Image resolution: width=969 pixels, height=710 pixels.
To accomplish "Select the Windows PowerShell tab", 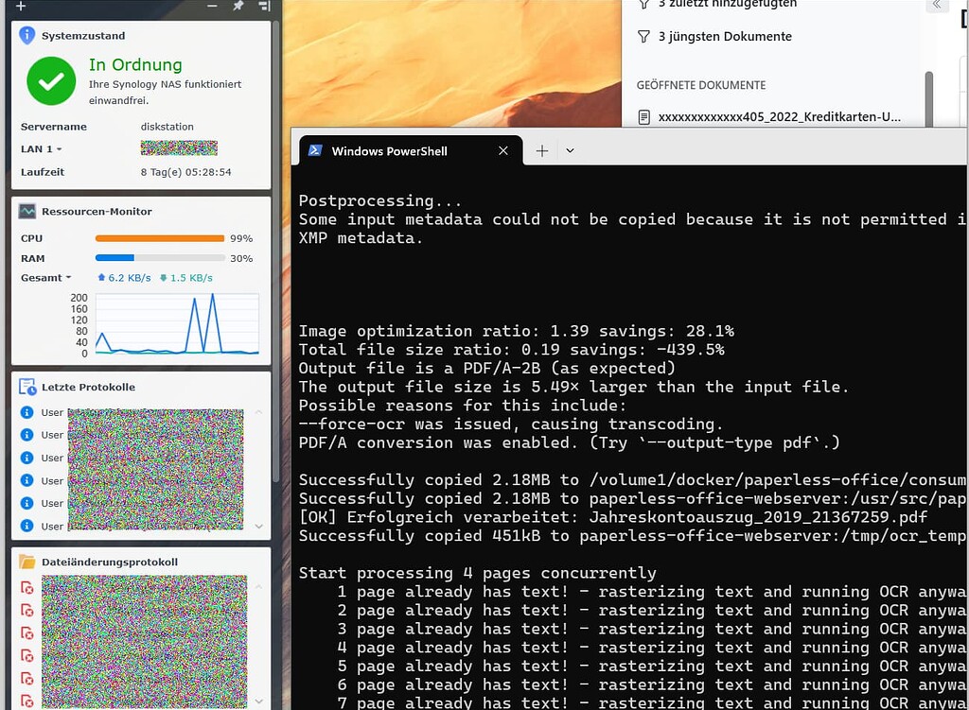I will click(x=389, y=151).
